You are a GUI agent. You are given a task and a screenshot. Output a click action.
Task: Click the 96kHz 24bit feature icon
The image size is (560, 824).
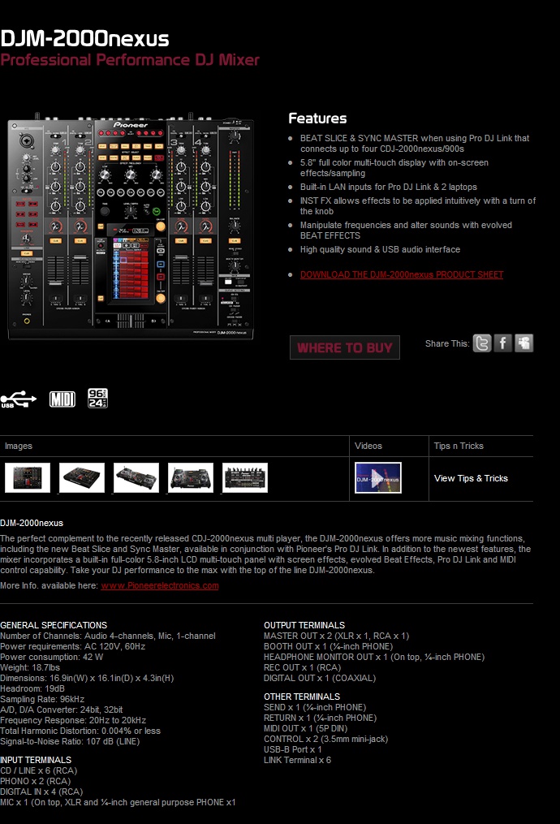tap(97, 399)
